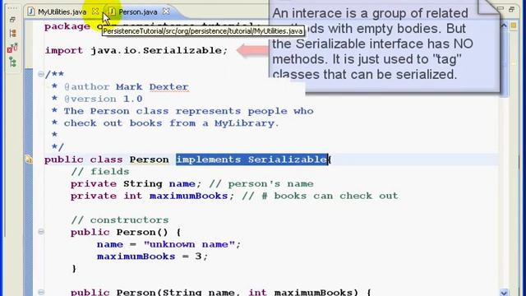Click the 'maximumBooks = 3;' assignment

(153, 257)
